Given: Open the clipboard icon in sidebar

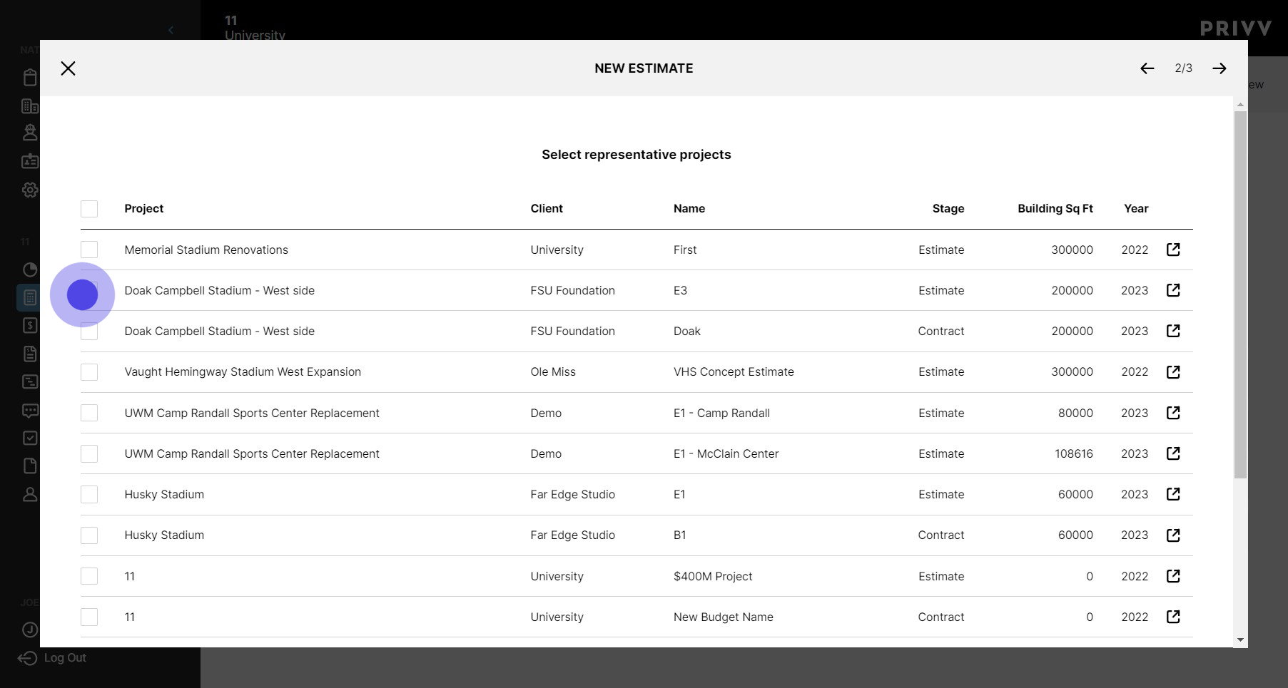Looking at the screenshot, I should pyautogui.click(x=30, y=77).
